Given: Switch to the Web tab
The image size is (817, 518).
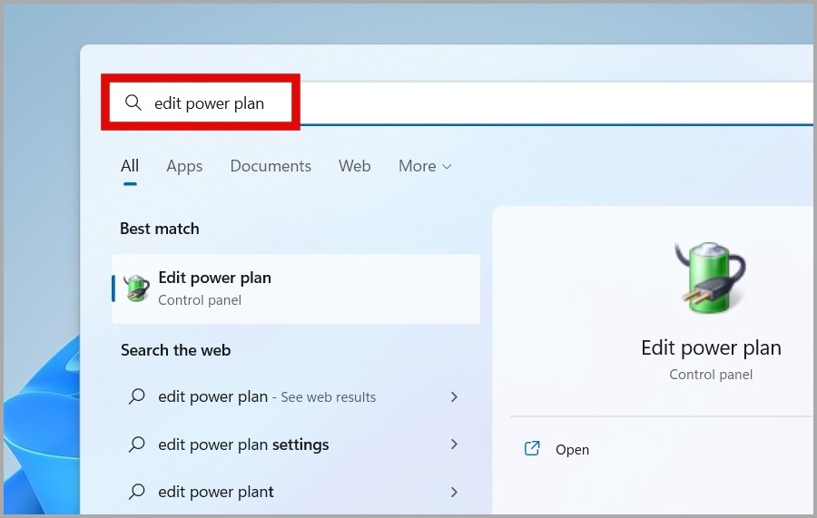Looking at the screenshot, I should point(354,166).
